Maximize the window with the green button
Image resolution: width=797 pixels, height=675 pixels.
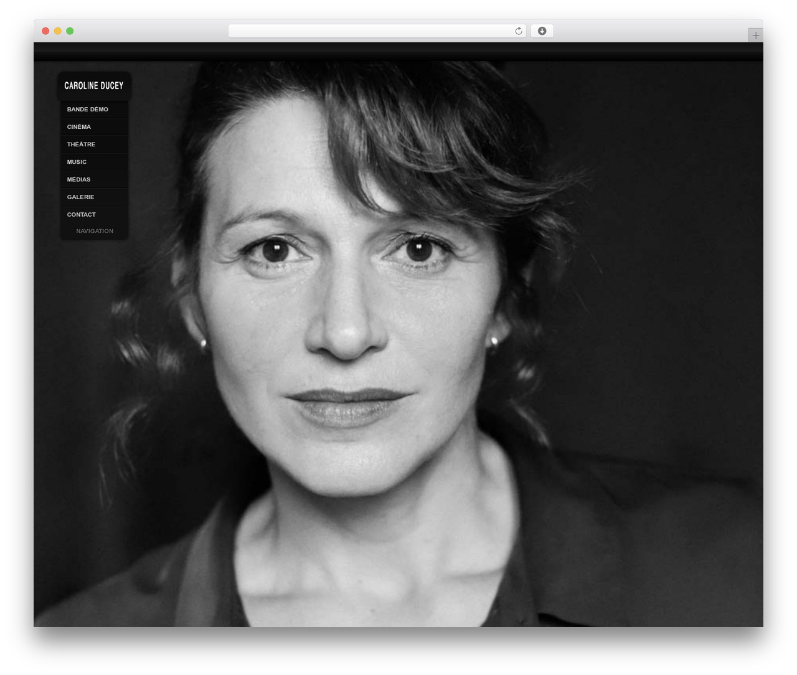(70, 31)
